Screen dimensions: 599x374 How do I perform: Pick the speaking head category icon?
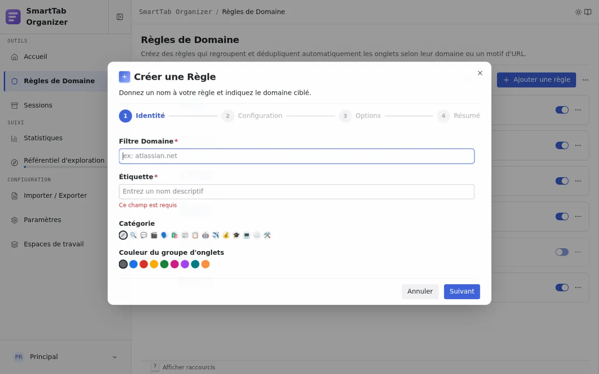point(164,235)
